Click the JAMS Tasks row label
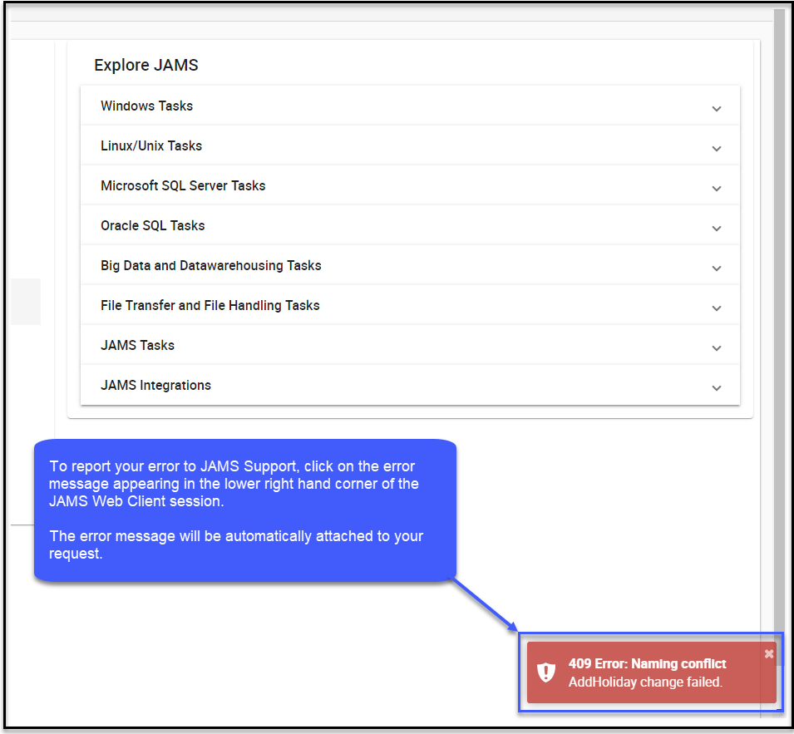Screen dimensions: 794x734 point(137,345)
